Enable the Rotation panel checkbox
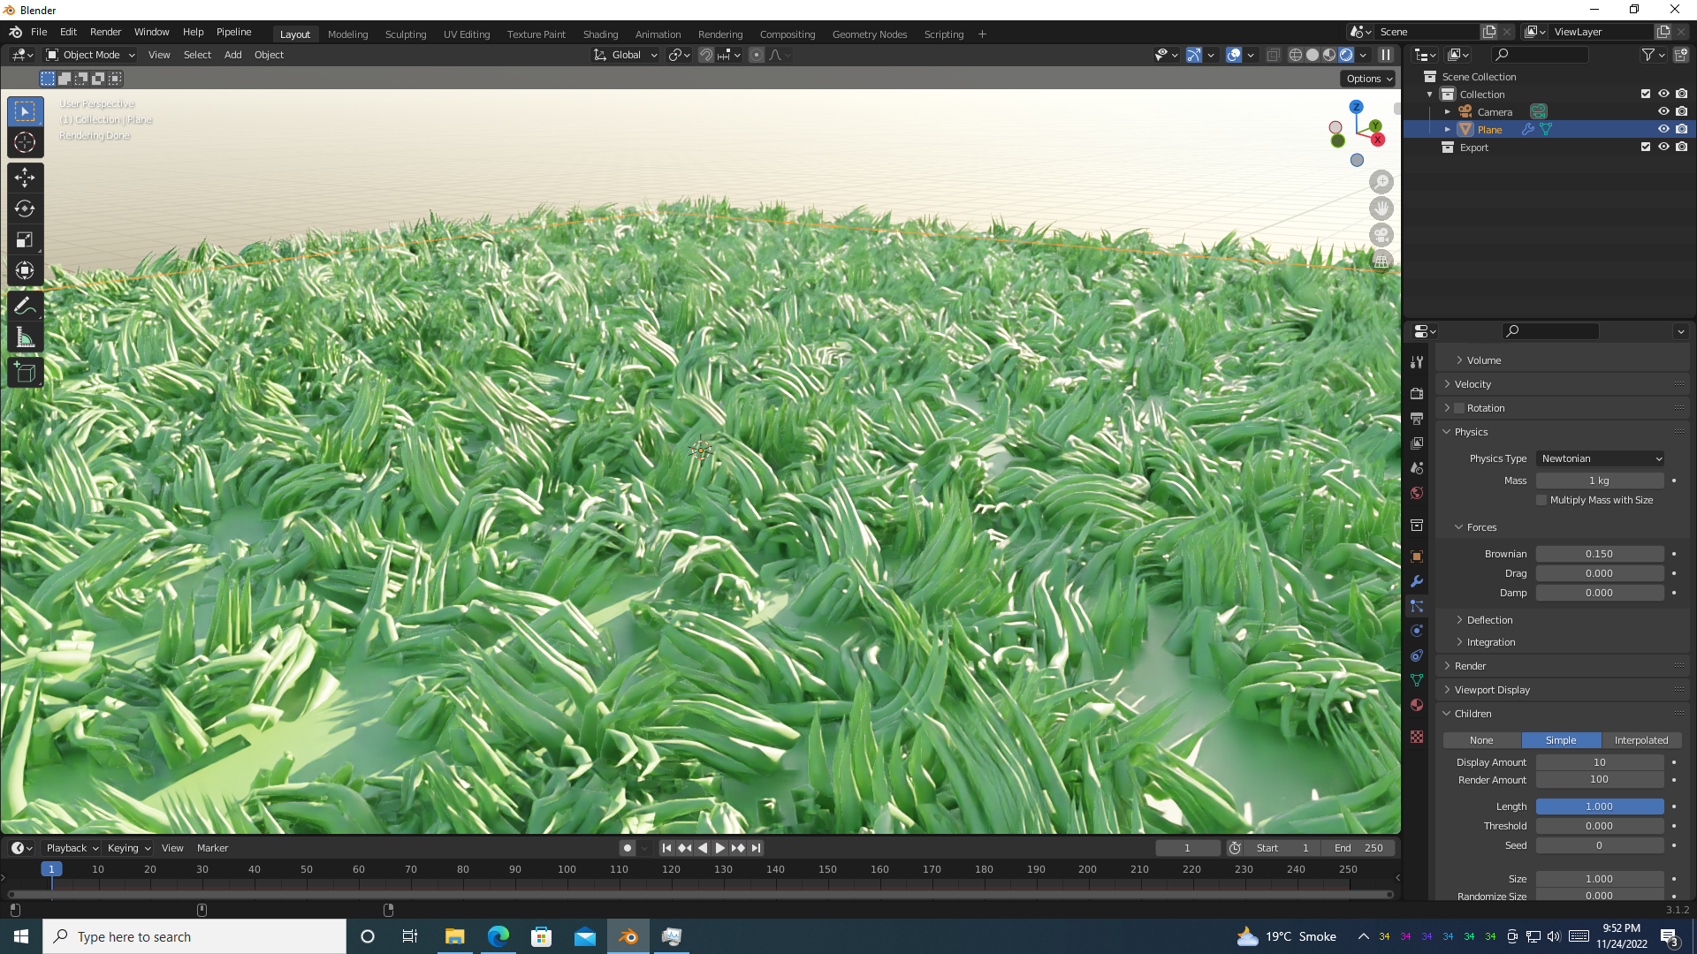Image resolution: width=1697 pixels, height=954 pixels. 1459,408
